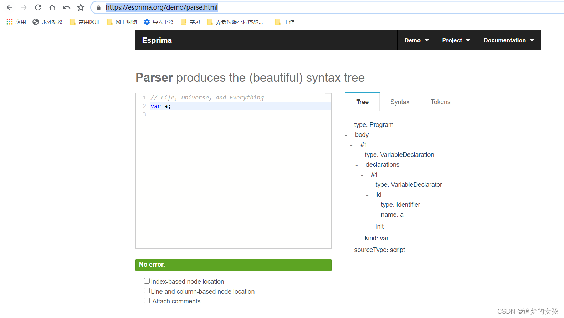
Task: Click the 'type: Identifier' row
Action: (x=400, y=205)
